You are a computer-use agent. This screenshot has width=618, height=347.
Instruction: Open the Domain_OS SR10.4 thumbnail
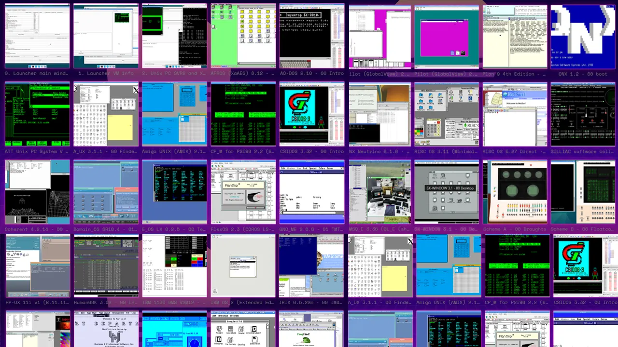pyautogui.click(x=106, y=192)
